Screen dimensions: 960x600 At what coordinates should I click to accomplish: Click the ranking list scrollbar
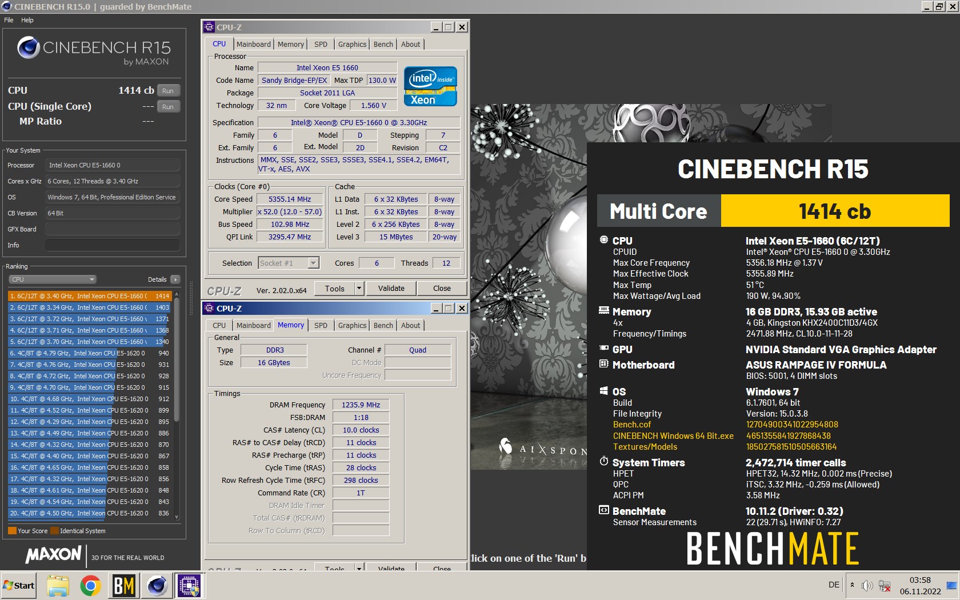[x=177, y=360]
